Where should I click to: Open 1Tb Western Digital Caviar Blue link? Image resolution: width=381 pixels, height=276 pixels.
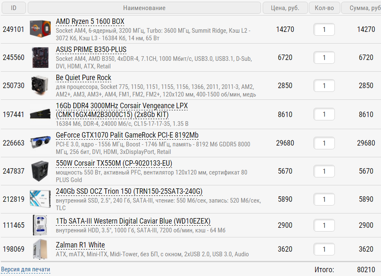point(133,221)
